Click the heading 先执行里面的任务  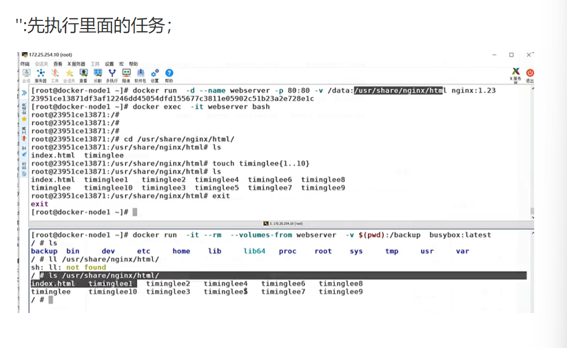(x=96, y=26)
